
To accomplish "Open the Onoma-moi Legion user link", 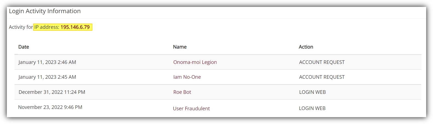I will pyautogui.click(x=195, y=62).
